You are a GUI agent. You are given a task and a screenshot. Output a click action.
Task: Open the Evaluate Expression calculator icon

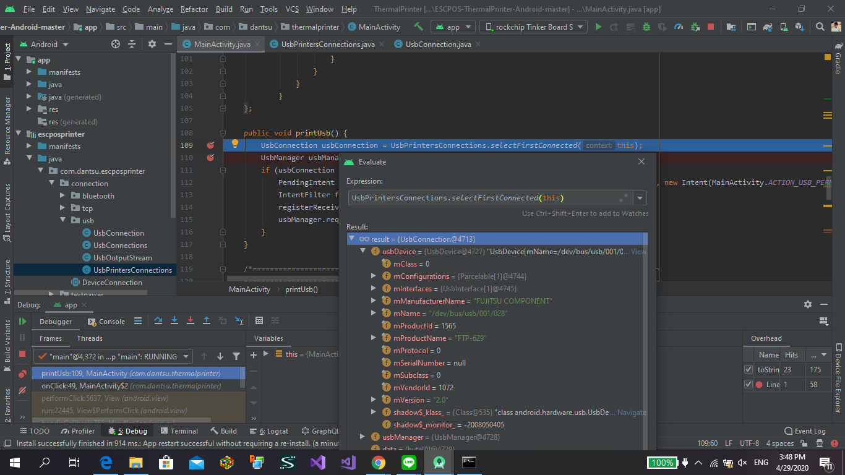tap(259, 321)
